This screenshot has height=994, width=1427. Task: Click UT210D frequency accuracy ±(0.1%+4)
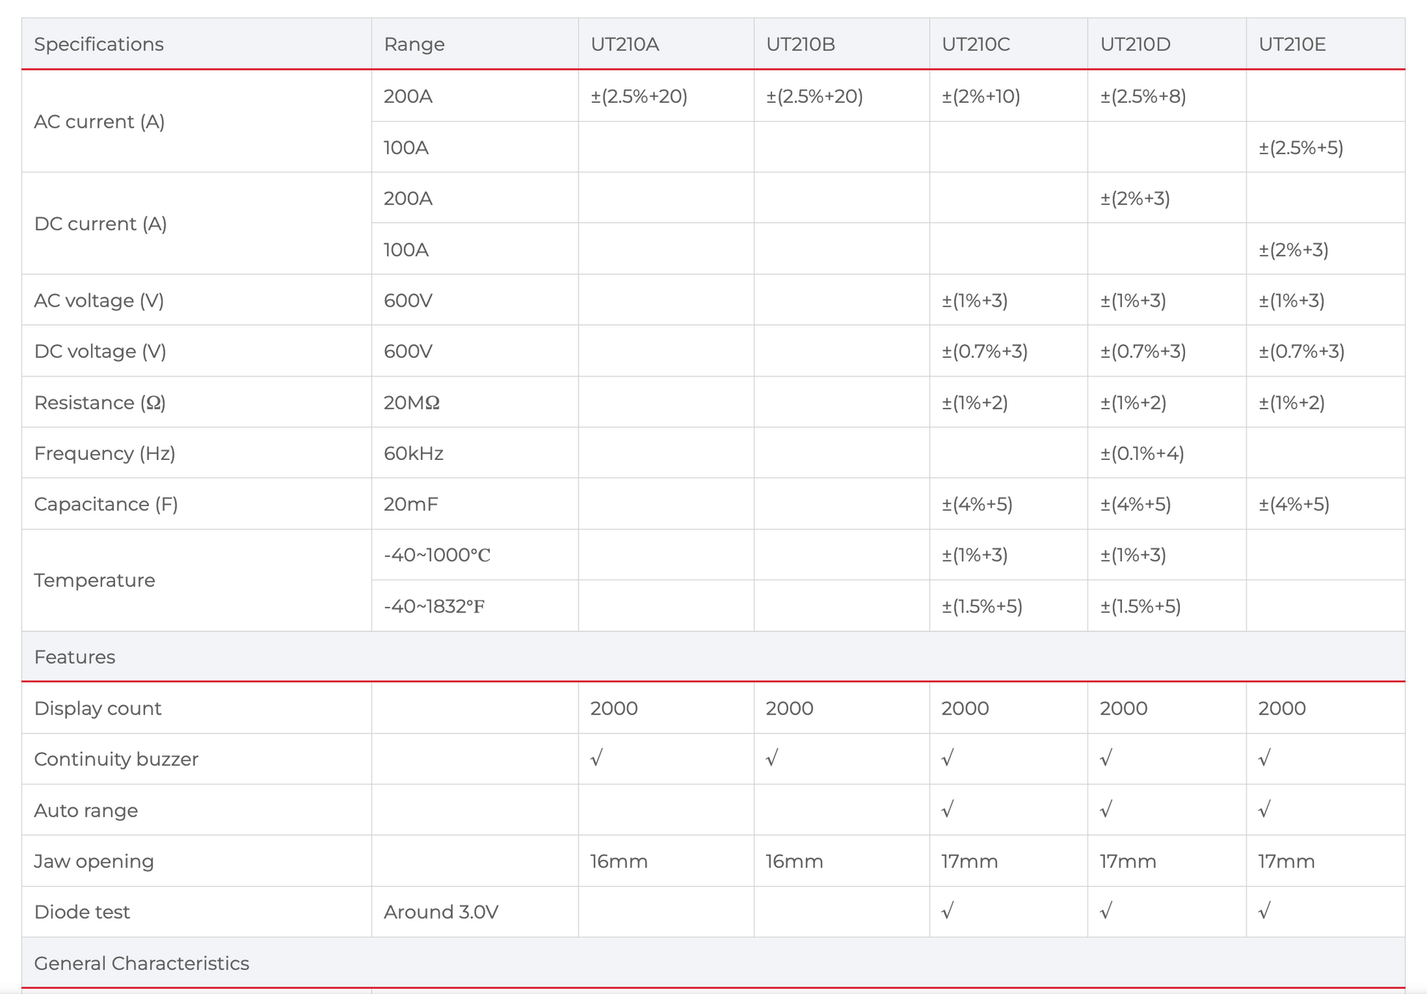[x=1142, y=453]
